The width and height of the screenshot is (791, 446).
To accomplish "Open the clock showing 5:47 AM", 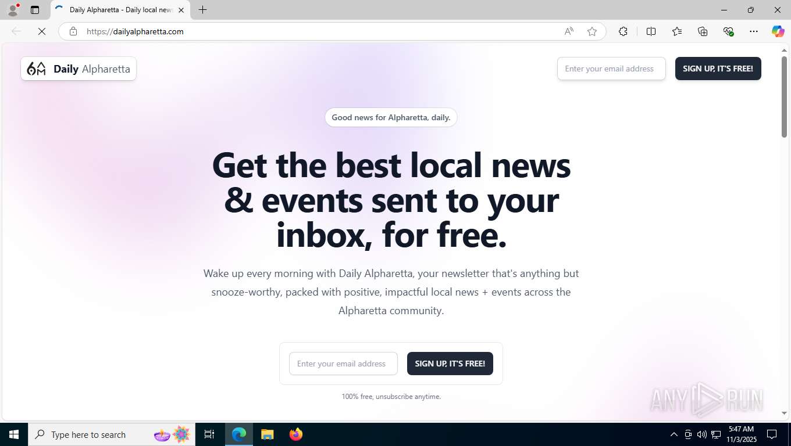I will point(741,434).
